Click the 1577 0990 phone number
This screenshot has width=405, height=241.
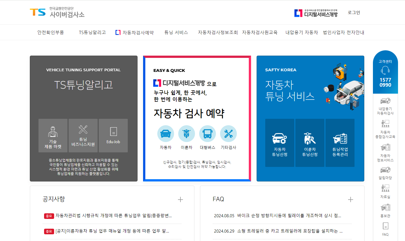click(x=385, y=82)
